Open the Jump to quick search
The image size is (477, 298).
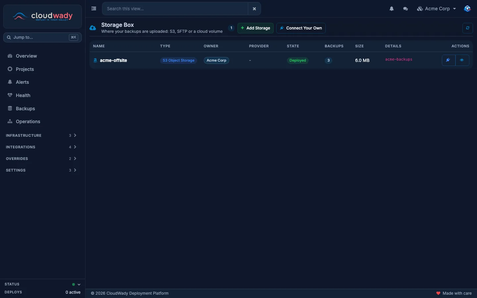pyautogui.click(x=42, y=37)
